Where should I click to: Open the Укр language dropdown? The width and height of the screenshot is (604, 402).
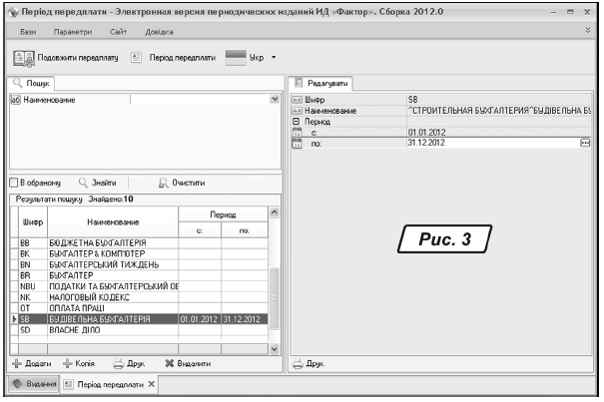coord(273,57)
